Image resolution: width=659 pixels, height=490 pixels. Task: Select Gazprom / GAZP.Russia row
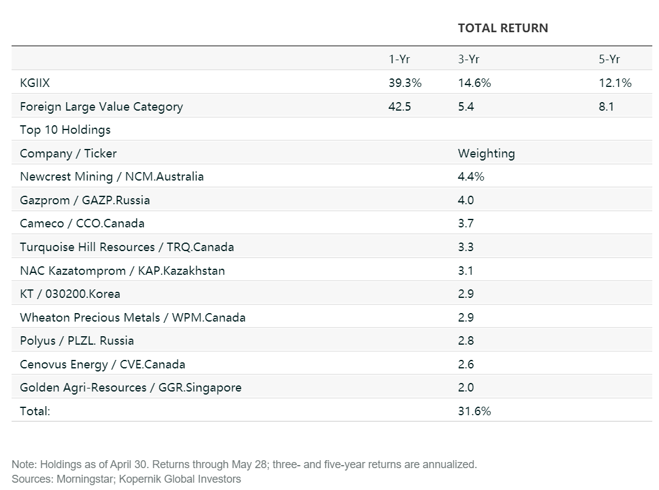pos(332,199)
